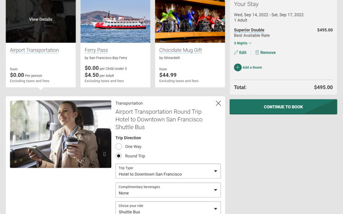
Task: Click the woman in car photo
Action: pyautogui.click(x=60, y=134)
